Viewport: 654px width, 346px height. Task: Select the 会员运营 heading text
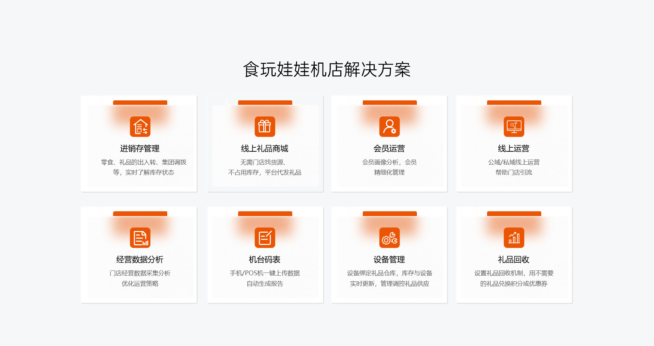click(x=389, y=149)
